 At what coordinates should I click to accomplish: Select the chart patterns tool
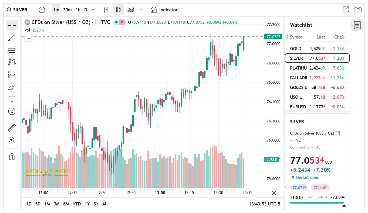click(12, 62)
